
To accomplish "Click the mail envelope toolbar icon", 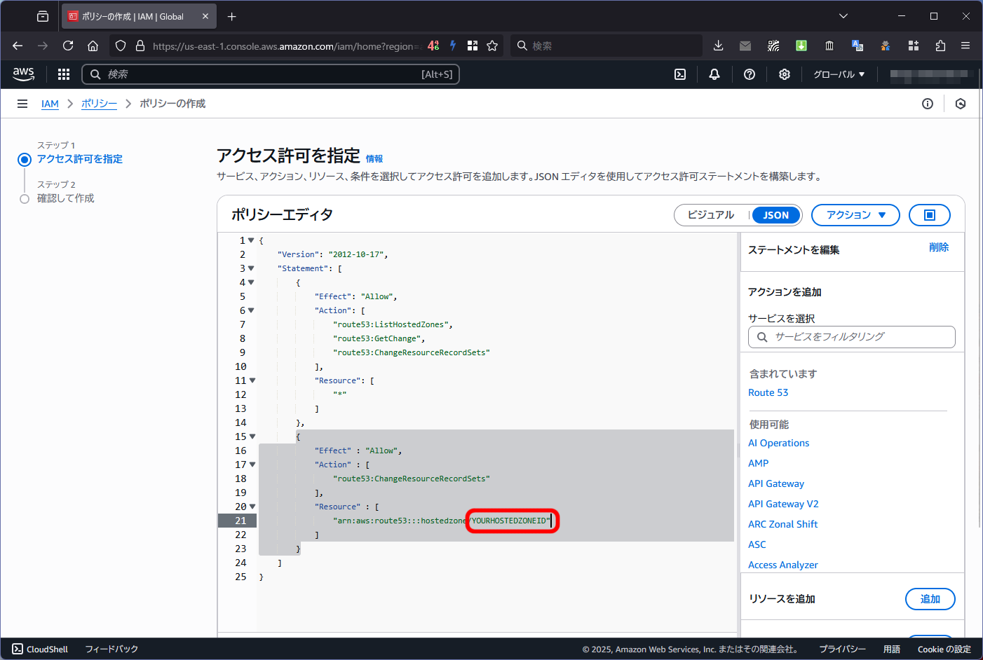I will point(745,46).
